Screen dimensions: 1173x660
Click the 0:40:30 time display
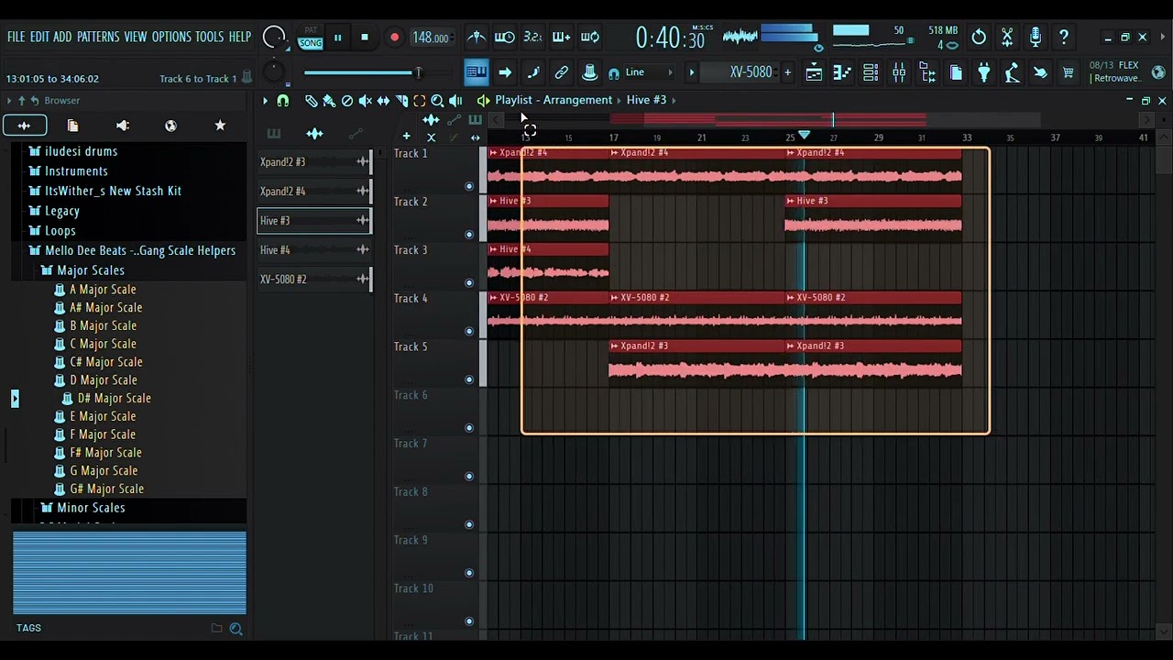[671, 38]
